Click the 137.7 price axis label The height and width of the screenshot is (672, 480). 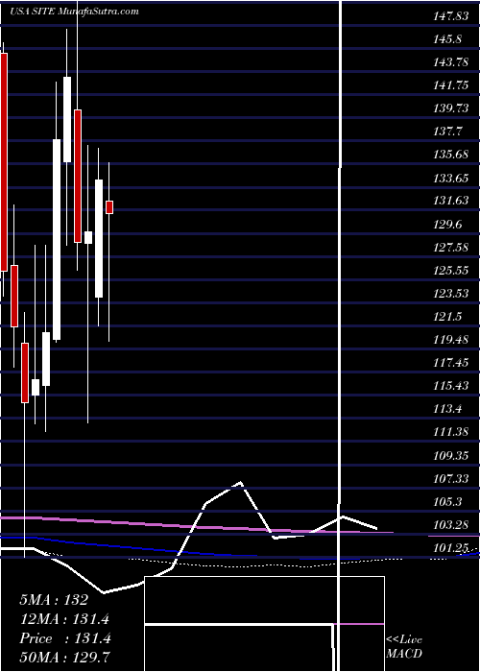point(447,132)
